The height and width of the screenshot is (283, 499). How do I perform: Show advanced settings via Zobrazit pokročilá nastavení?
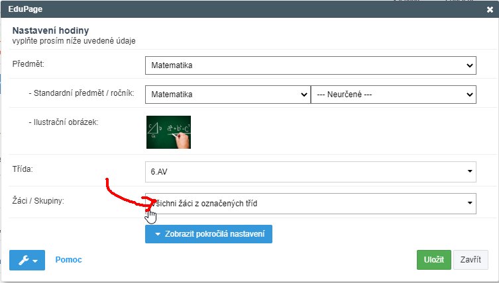tap(209, 234)
